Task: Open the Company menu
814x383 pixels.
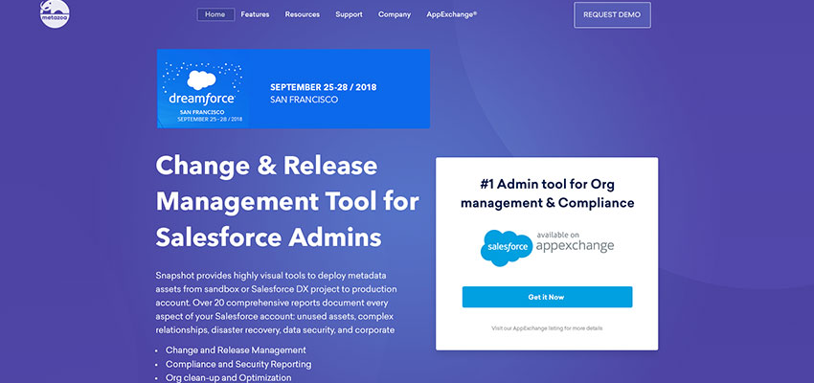Action: [395, 14]
